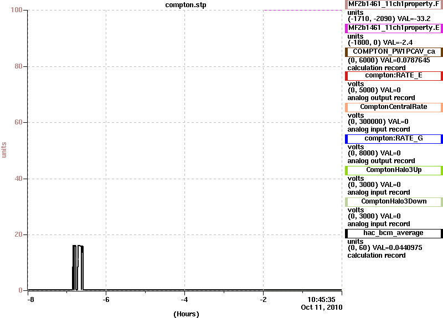Screen dimensions: 443x318
Task: Select the MF2b1461_11ch1property.F legend button
Action: pyautogui.click(x=394, y=4)
